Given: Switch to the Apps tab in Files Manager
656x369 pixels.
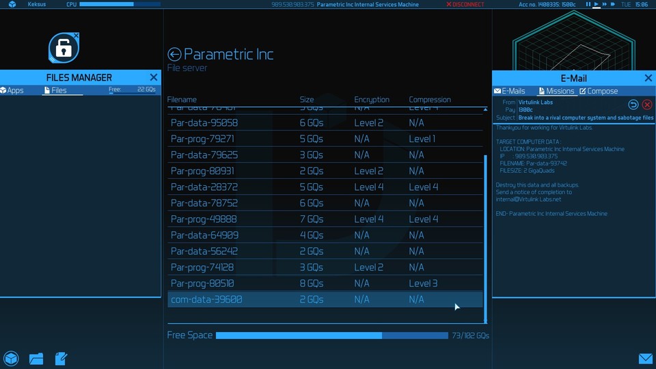Looking at the screenshot, I should tap(12, 90).
